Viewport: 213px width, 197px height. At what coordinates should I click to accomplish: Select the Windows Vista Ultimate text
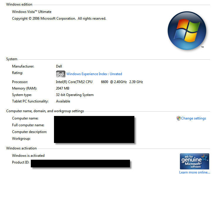pos(32,12)
